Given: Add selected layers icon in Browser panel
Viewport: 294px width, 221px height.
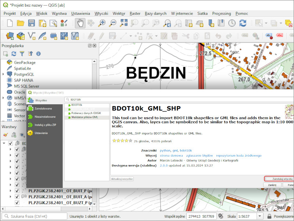Looking at the screenshot, I should pos(6,54).
